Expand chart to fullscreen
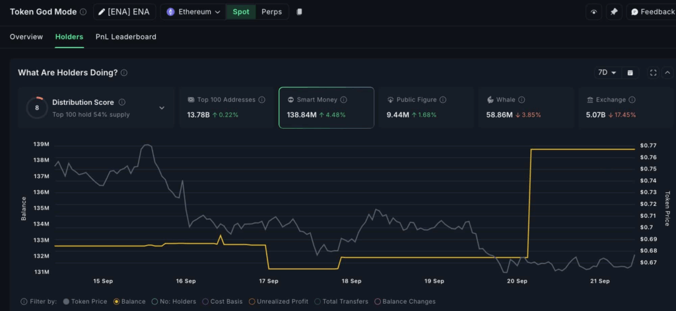This screenshot has height=311, width=676. coord(654,73)
